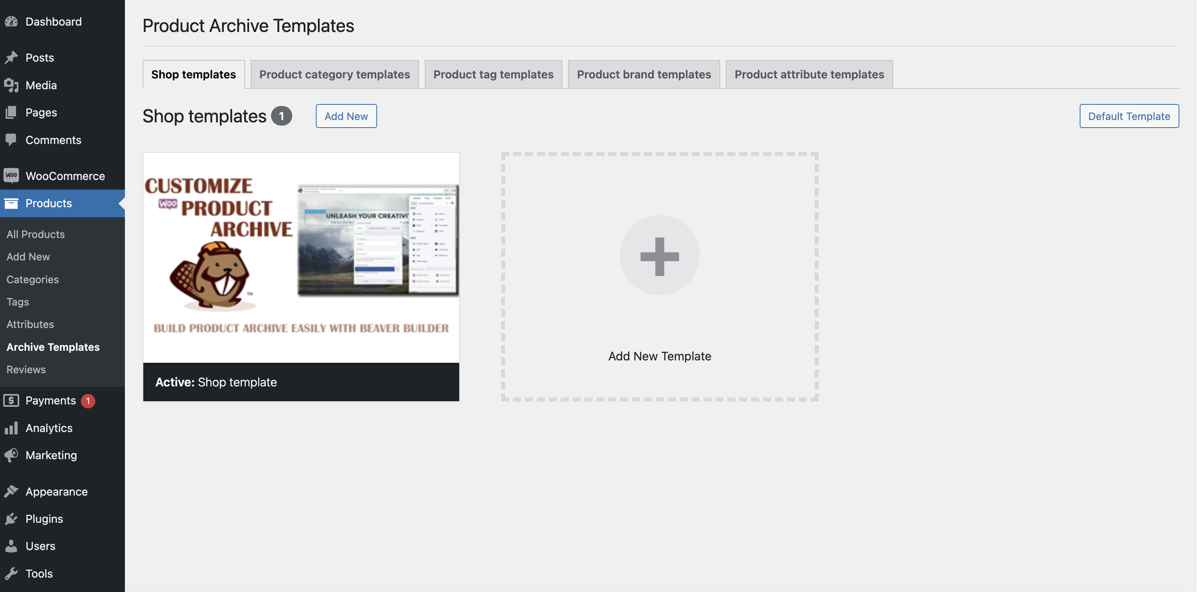Screen dimensions: 1197x592
Task: Open the Product tag templates tab
Action: [x=493, y=74]
